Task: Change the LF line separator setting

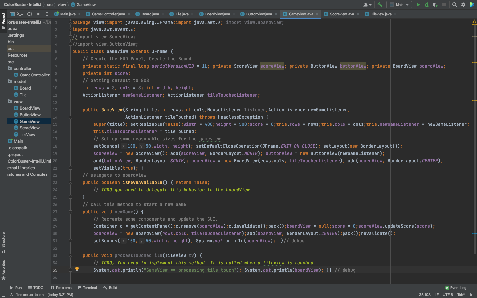Action: tap(437, 295)
